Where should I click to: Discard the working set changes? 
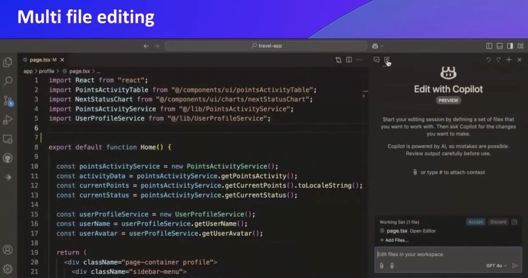click(498, 222)
